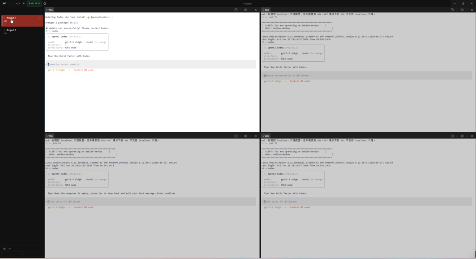Focus bottom-right 'Write tests for @filename' prompt

367,202
